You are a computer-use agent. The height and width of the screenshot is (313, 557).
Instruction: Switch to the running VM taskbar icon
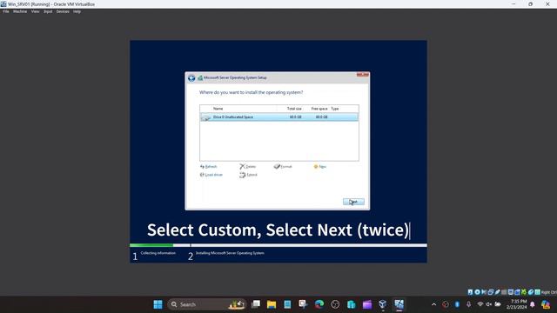coord(399,304)
